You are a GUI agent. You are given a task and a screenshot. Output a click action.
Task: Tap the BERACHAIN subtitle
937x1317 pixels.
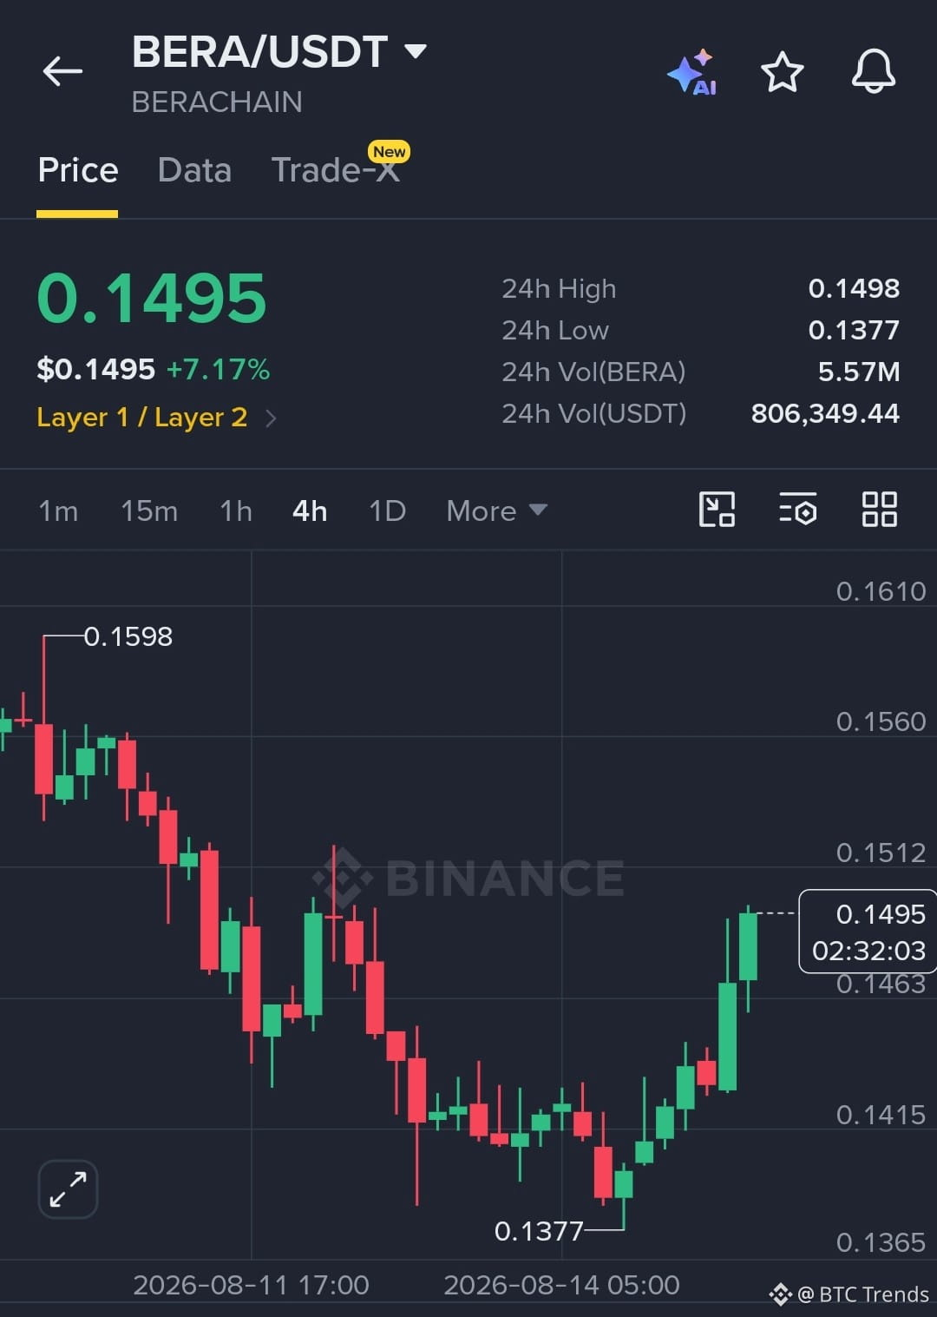[217, 102]
